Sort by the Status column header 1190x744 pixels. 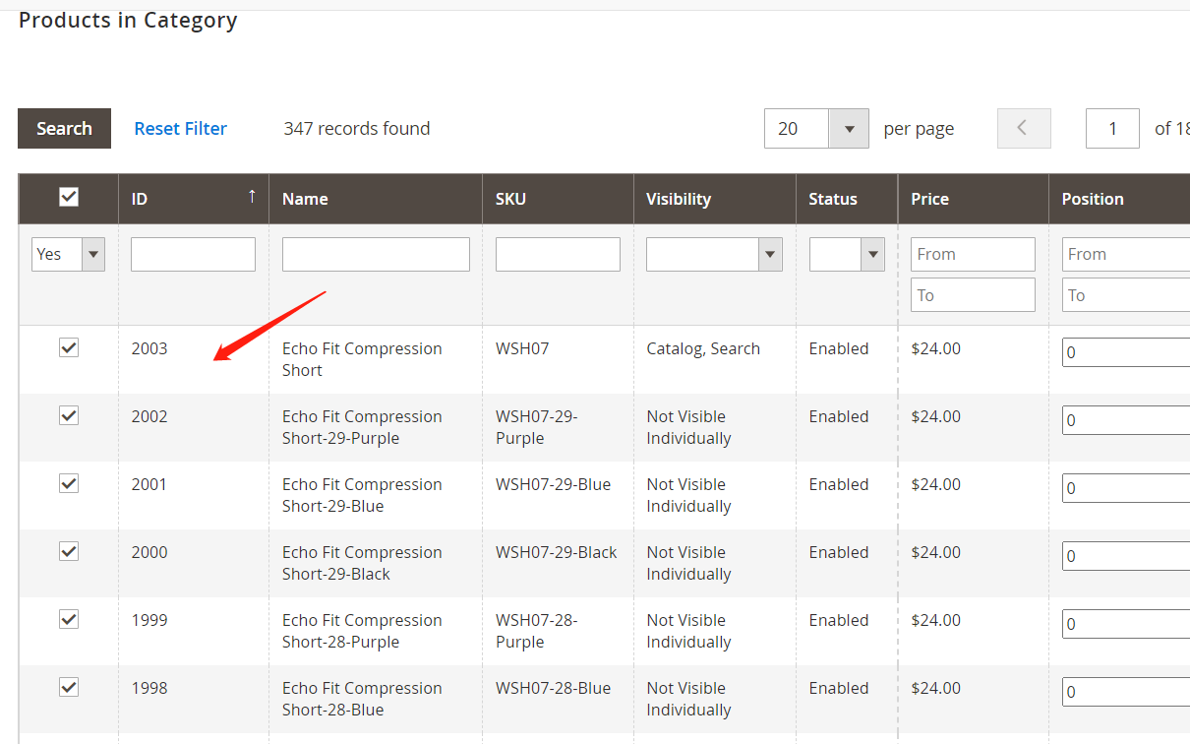click(847, 199)
